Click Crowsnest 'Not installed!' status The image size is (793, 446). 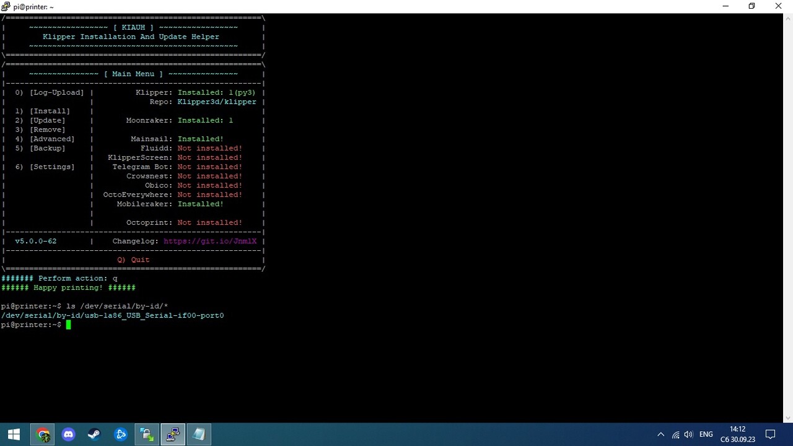[x=210, y=176]
